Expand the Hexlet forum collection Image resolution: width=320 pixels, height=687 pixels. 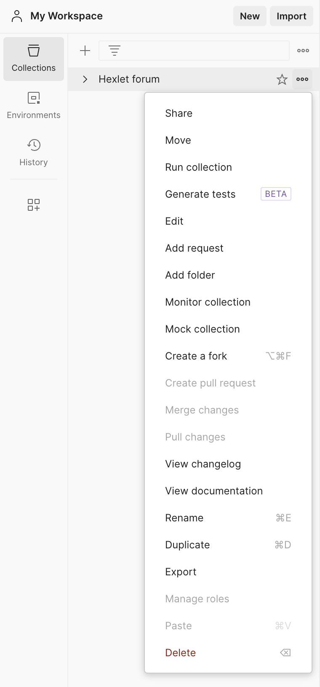85,79
